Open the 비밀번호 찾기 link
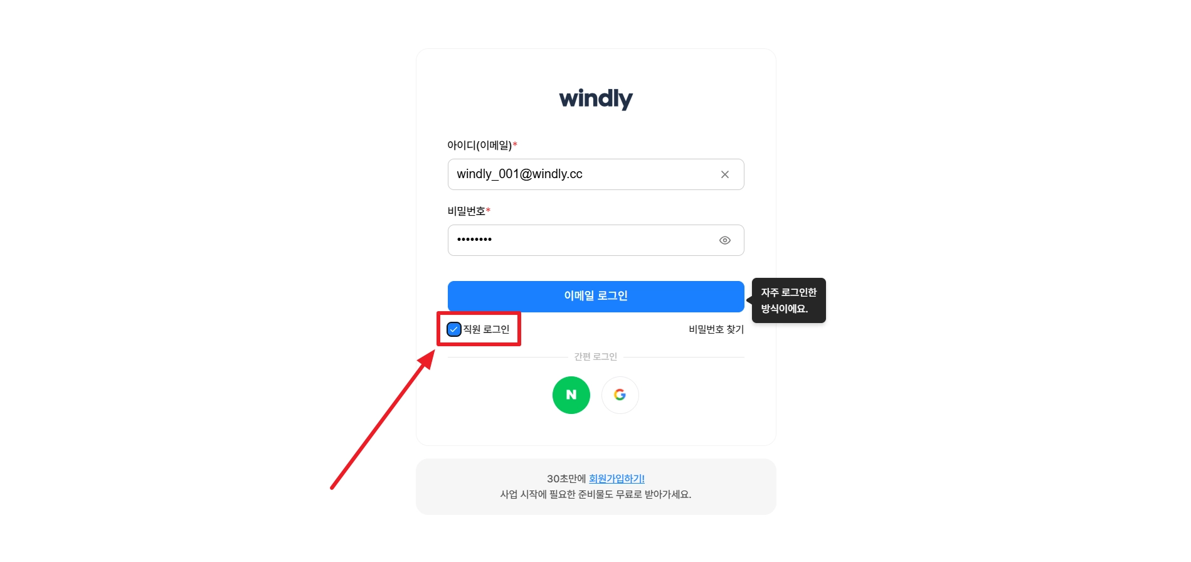Screen dimensions: 1191x562 [716, 329]
